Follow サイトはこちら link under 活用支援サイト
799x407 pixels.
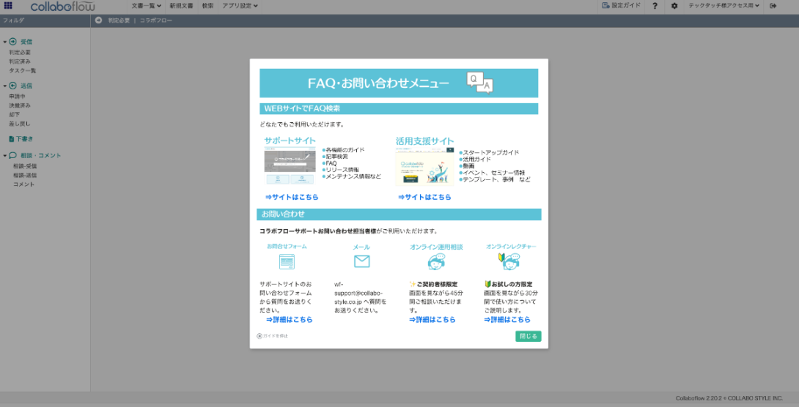(424, 198)
